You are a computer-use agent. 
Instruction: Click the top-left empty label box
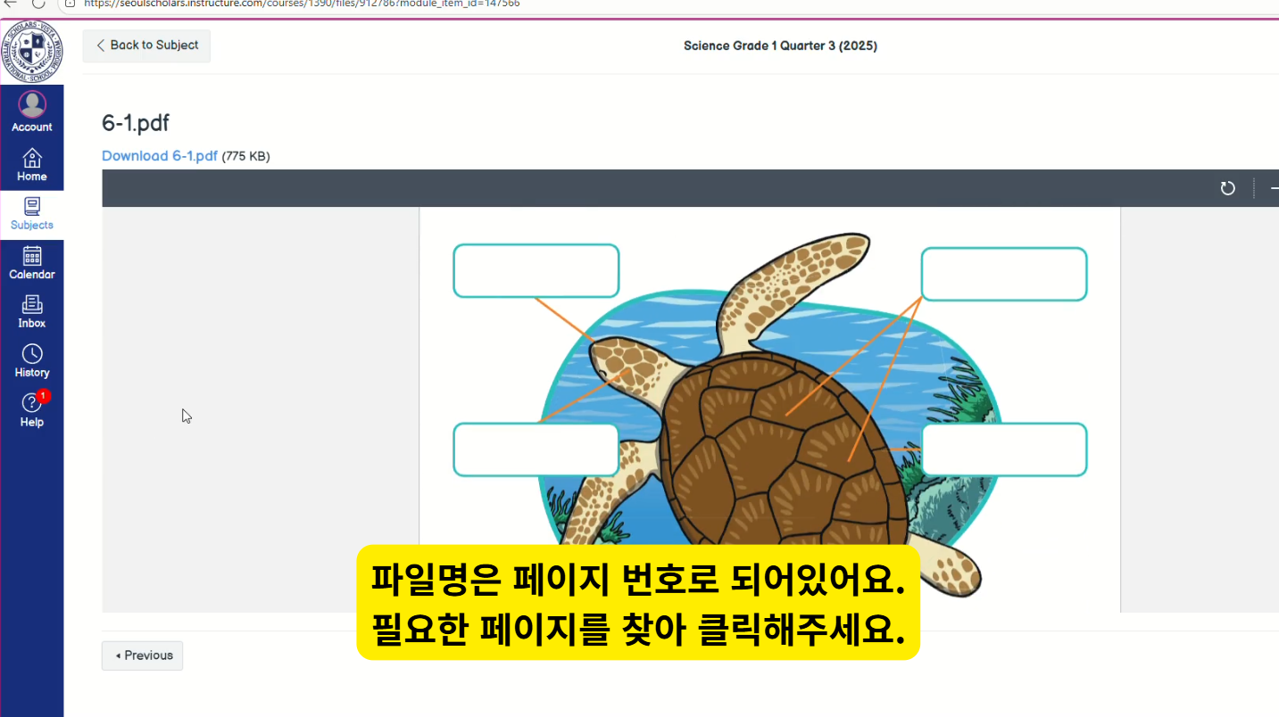(536, 271)
